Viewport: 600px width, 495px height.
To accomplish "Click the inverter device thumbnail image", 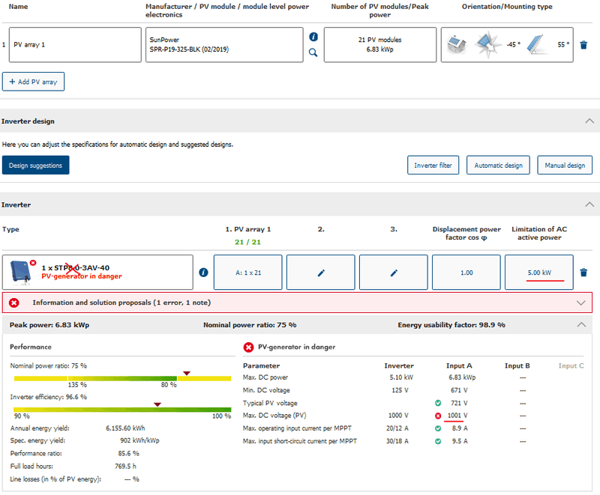I will (20, 273).
